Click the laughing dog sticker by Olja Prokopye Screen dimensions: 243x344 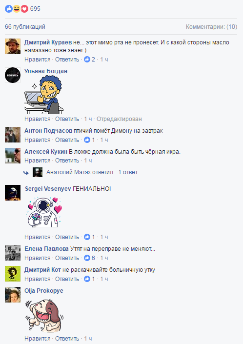pyautogui.click(x=44, y=316)
